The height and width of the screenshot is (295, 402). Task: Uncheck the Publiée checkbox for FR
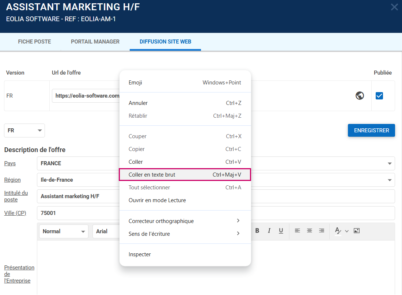(379, 96)
